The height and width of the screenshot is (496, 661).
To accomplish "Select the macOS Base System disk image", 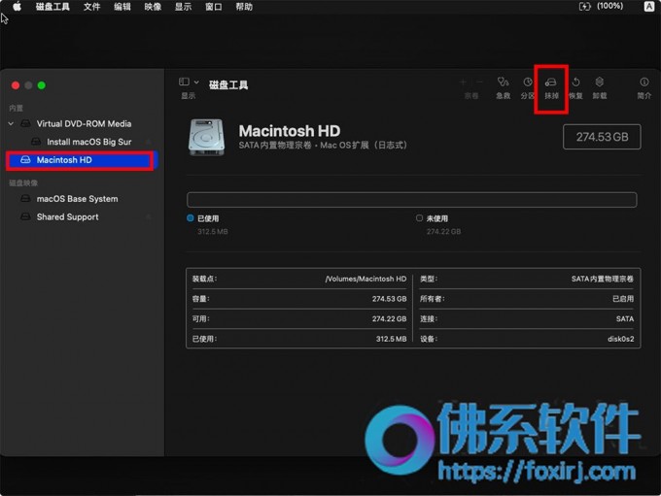I will coord(77,199).
